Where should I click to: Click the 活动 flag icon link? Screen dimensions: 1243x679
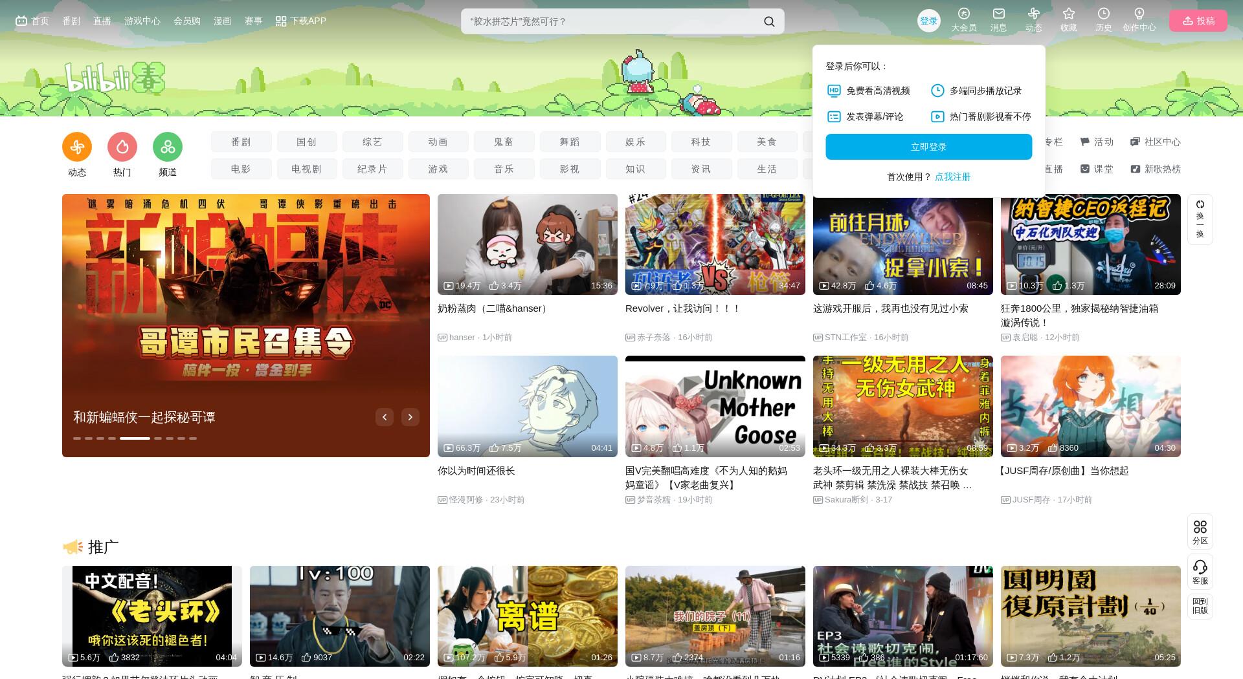[x=1097, y=142]
